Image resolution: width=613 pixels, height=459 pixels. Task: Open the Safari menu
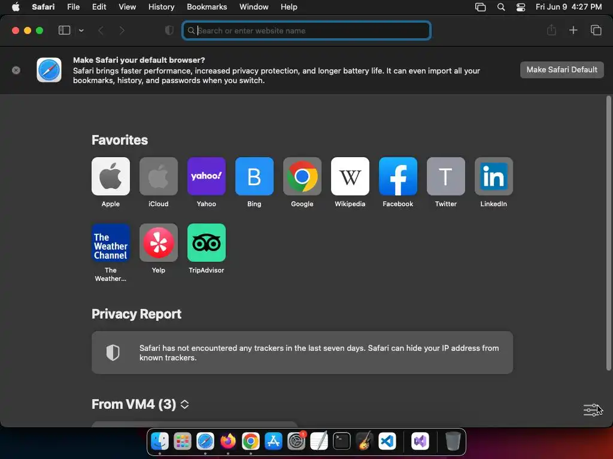(43, 7)
